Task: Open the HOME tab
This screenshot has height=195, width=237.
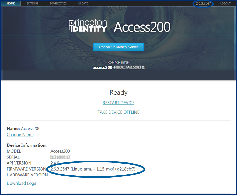Action: click(11, 3)
